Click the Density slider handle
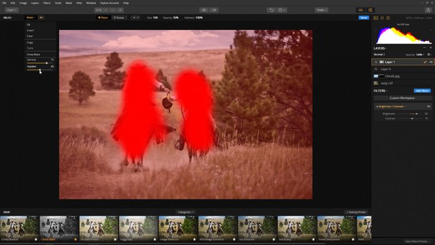This screenshot has width=435, height=245. 47,63
